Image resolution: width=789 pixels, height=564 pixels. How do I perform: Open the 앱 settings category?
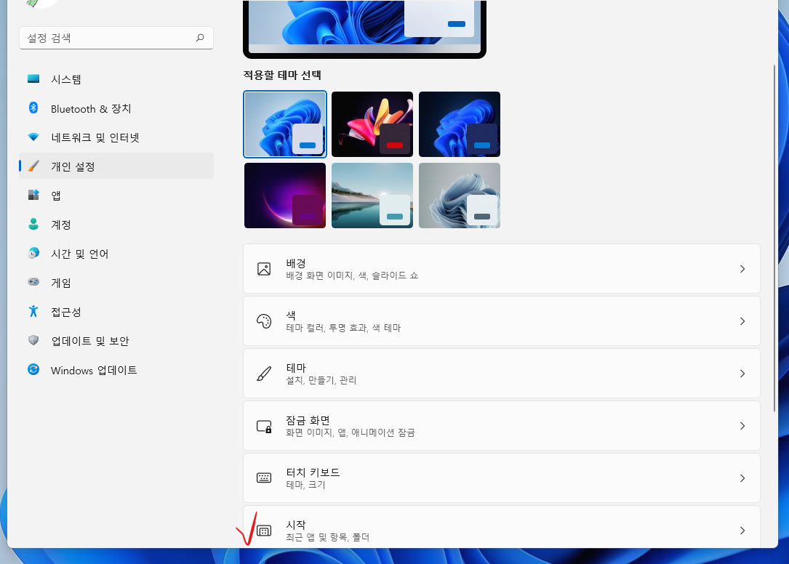(x=116, y=196)
